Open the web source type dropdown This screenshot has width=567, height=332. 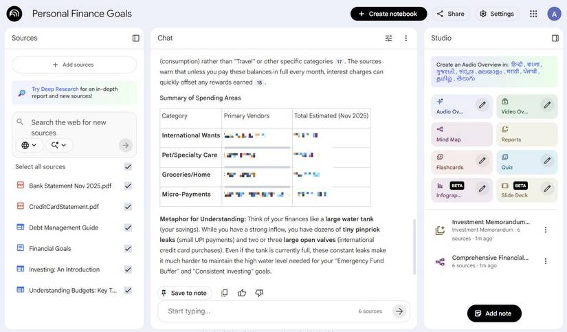pyautogui.click(x=29, y=145)
